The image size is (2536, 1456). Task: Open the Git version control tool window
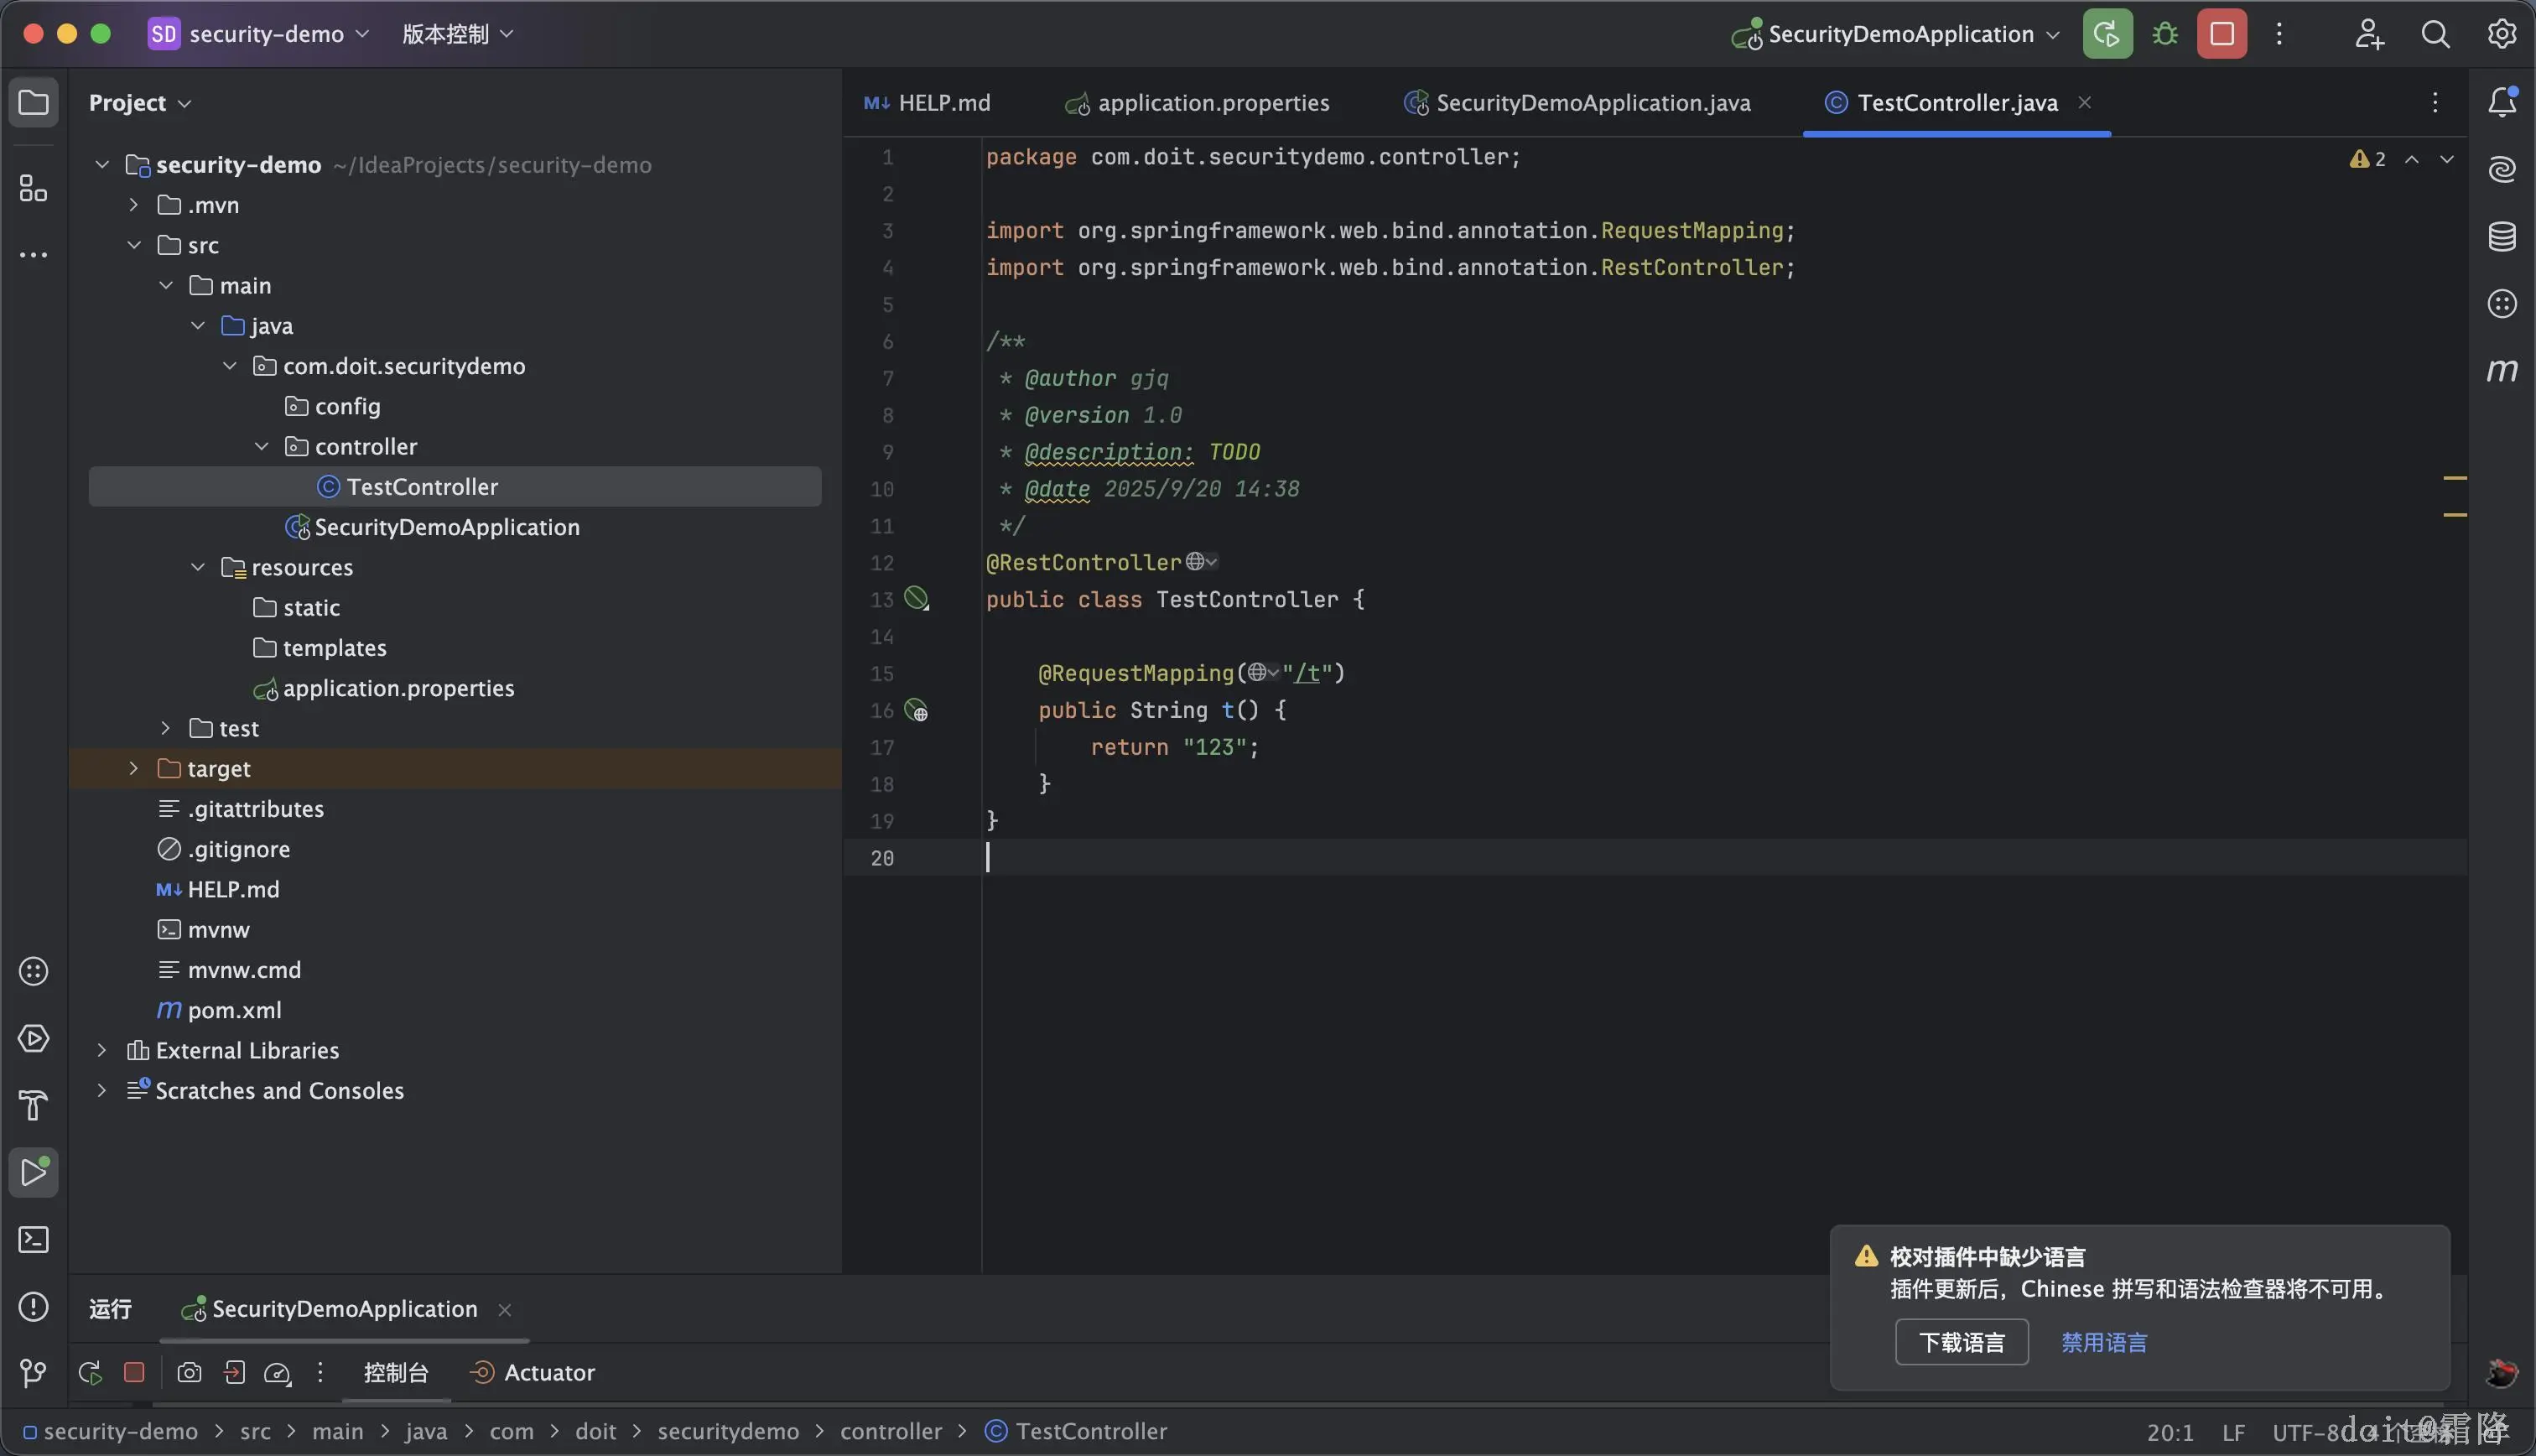33,1373
